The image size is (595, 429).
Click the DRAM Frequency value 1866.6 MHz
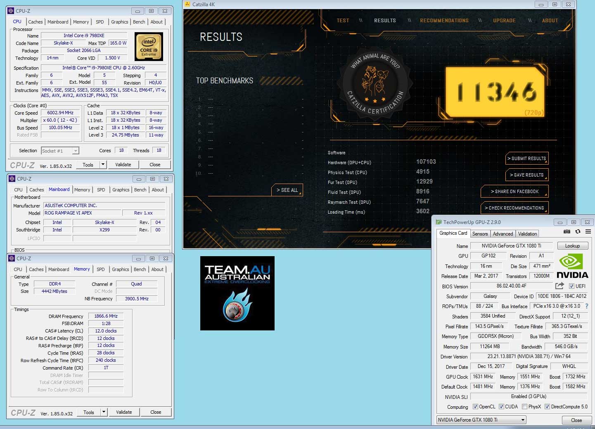106,316
